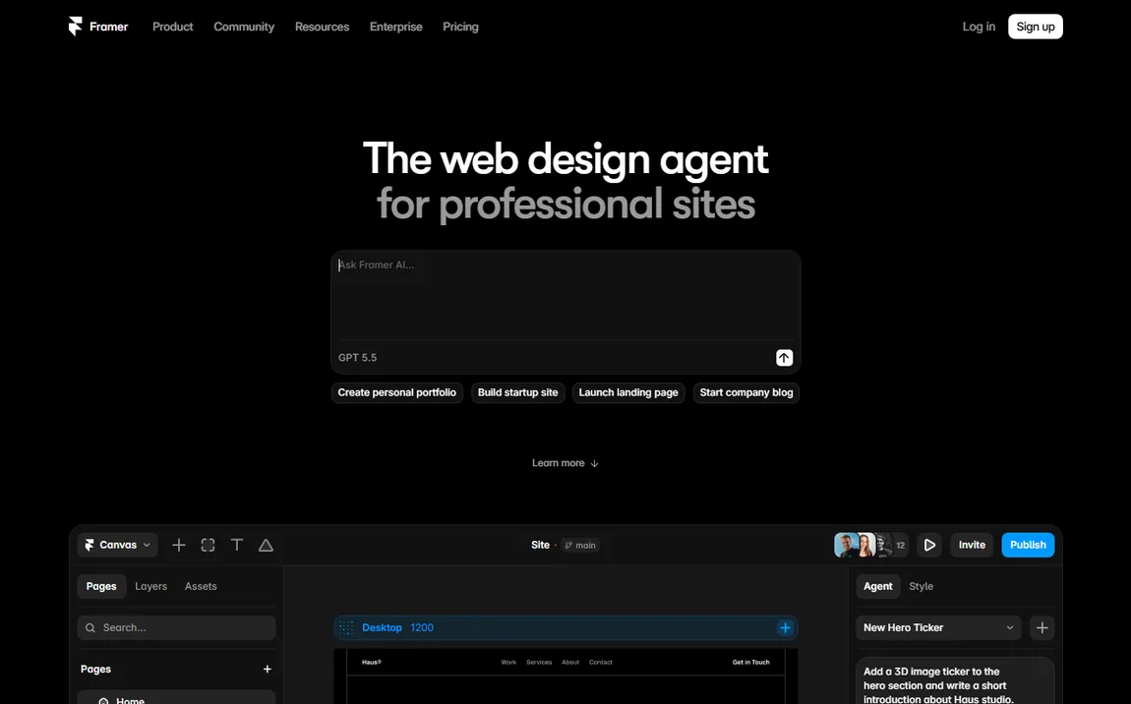Select the Insert plus tool in canvas toolbar

coord(179,546)
